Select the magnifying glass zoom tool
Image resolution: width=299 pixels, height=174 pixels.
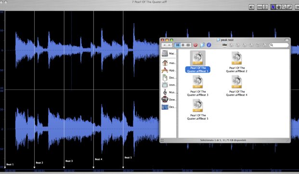coord(284,7)
